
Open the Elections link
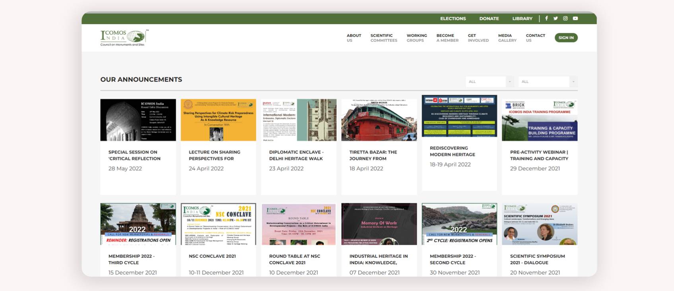point(453,19)
